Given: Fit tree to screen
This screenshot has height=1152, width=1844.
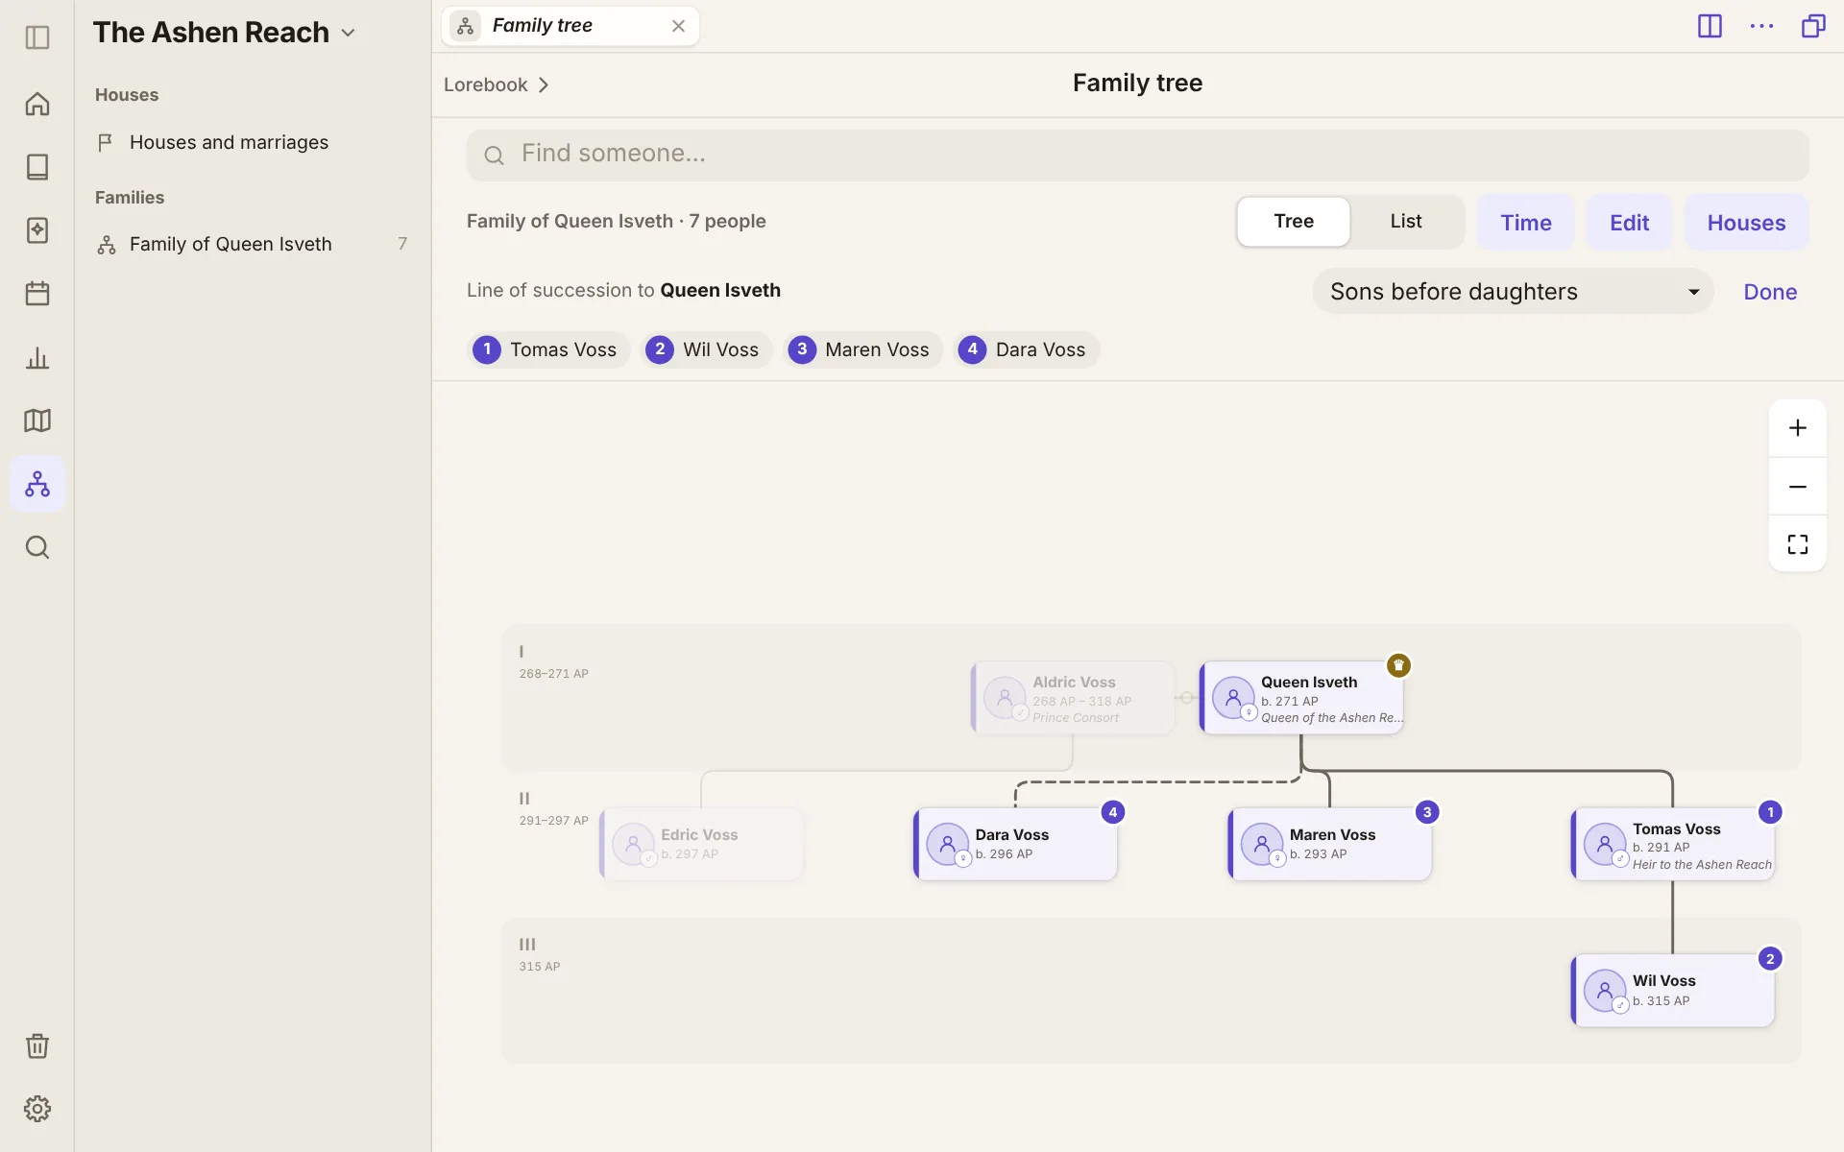Looking at the screenshot, I should pos(1798,545).
